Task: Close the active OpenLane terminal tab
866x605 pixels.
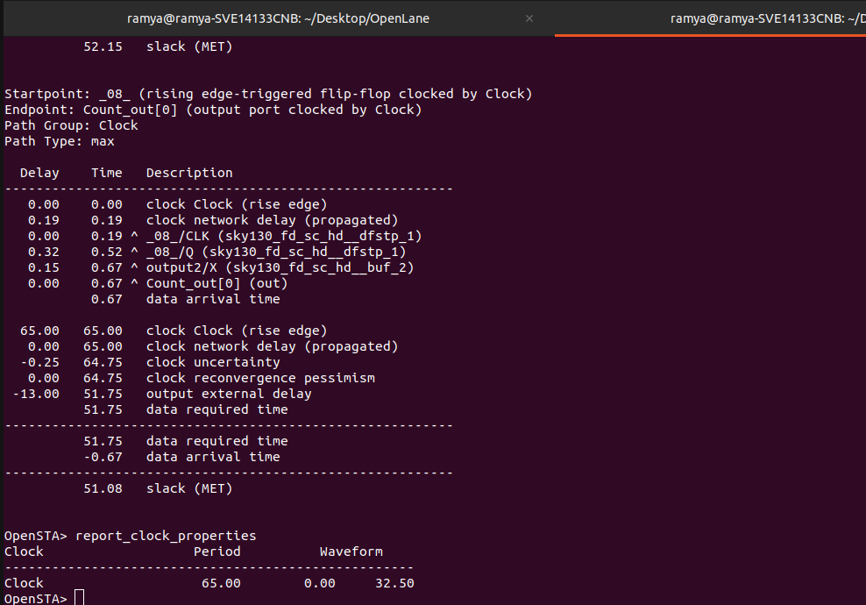Action: [529, 18]
